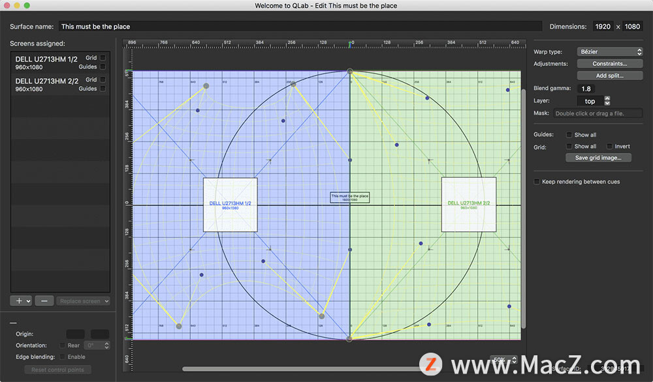The width and height of the screenshot is (653, 382).
Task: Toggle the Rear orientation checkbox
Action: 63,345
